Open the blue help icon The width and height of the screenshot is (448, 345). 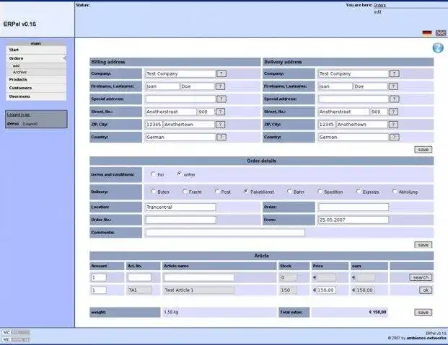[x=438, y=48]
